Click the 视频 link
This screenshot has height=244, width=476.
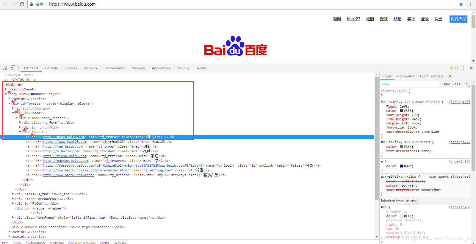tap(384, 19)
